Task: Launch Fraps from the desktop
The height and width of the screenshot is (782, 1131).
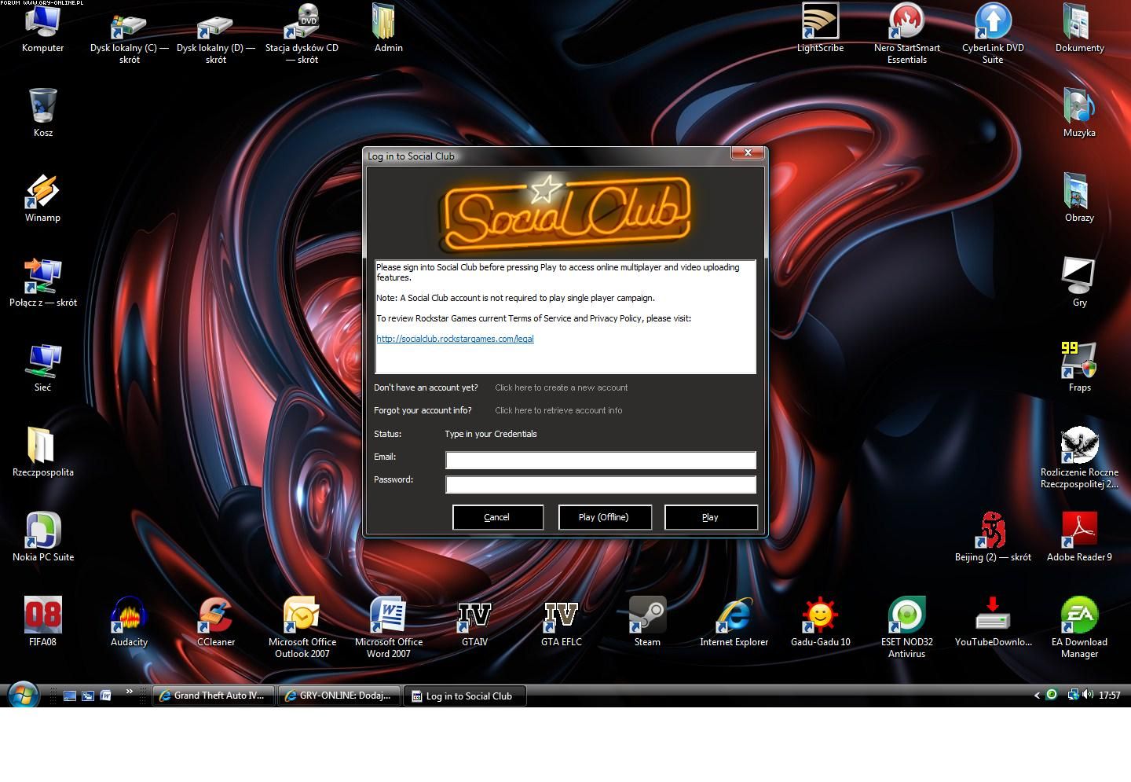Action: [1079, 367]
